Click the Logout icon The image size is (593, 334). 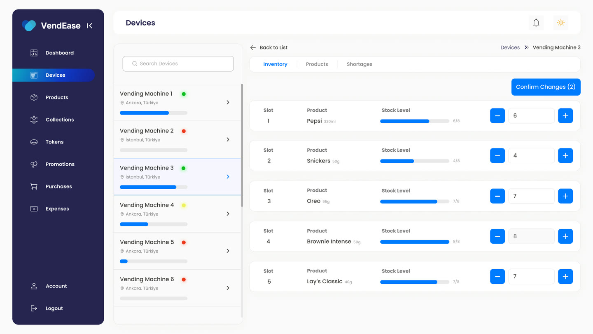(34, 308)
